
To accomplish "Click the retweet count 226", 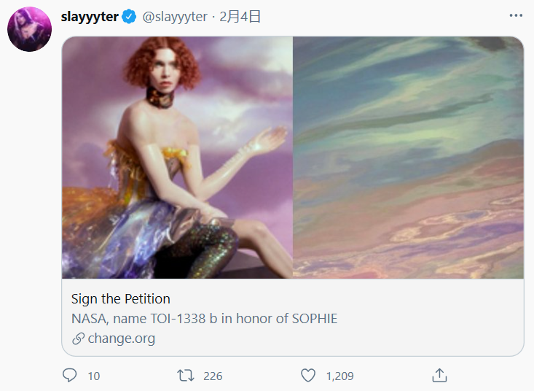I will (x=213, y=376).
